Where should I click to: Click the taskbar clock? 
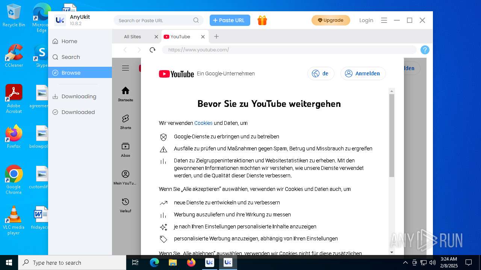point(449,262)
